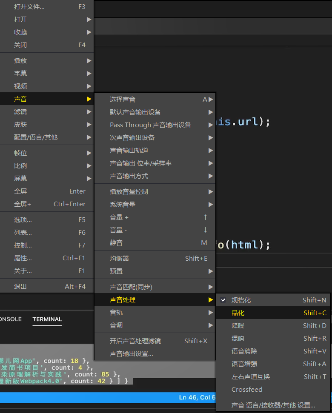Open 声音输出设置... dialog
The width and height of the screenshot is (332, 413).
point(155,353)
